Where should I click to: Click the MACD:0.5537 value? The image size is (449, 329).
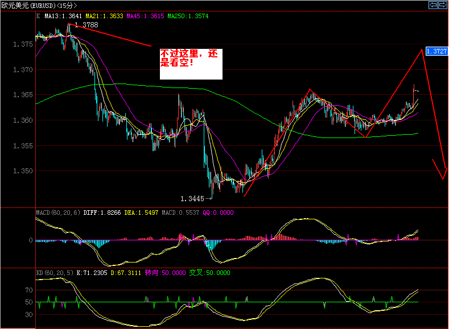[x=180, y=213]
